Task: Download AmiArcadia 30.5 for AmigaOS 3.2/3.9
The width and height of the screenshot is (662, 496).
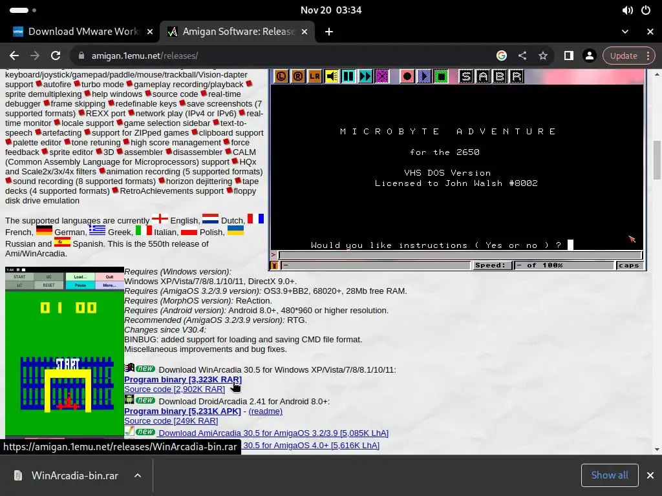Action: coord(273,433)
